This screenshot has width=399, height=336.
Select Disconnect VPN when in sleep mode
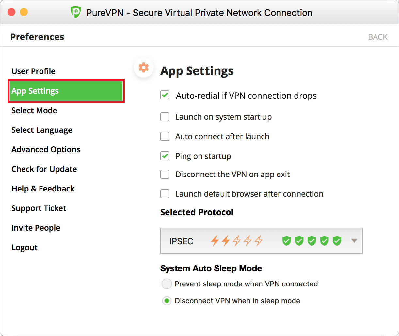click(x=167, y=301)
